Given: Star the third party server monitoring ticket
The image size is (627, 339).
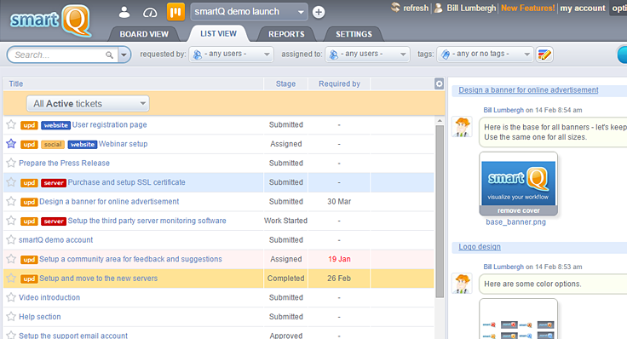Looking at the screenshot, I should coord(11,221).
